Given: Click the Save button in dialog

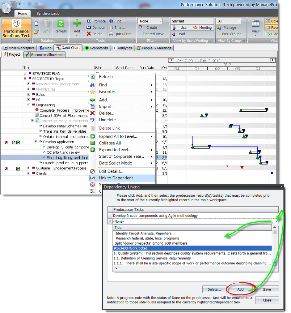Looking at the screenshot, I should (267, 289).
